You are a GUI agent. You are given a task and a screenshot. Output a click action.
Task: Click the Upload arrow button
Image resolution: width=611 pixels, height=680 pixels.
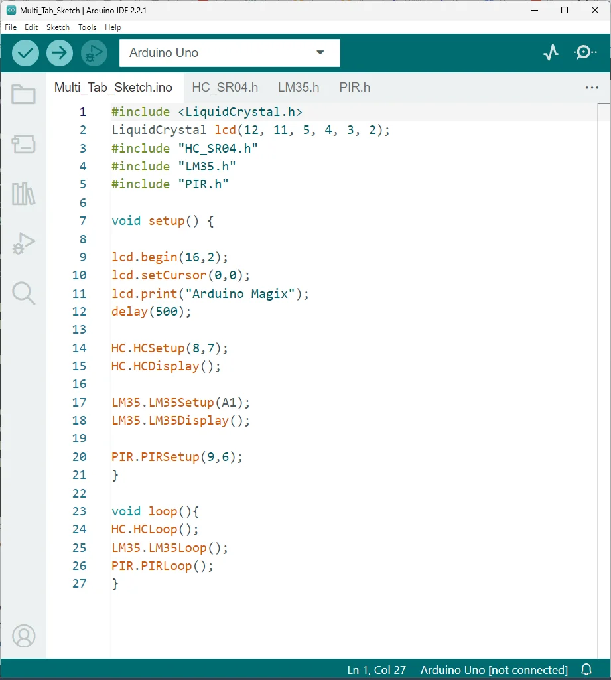click(x=60, y=53)
